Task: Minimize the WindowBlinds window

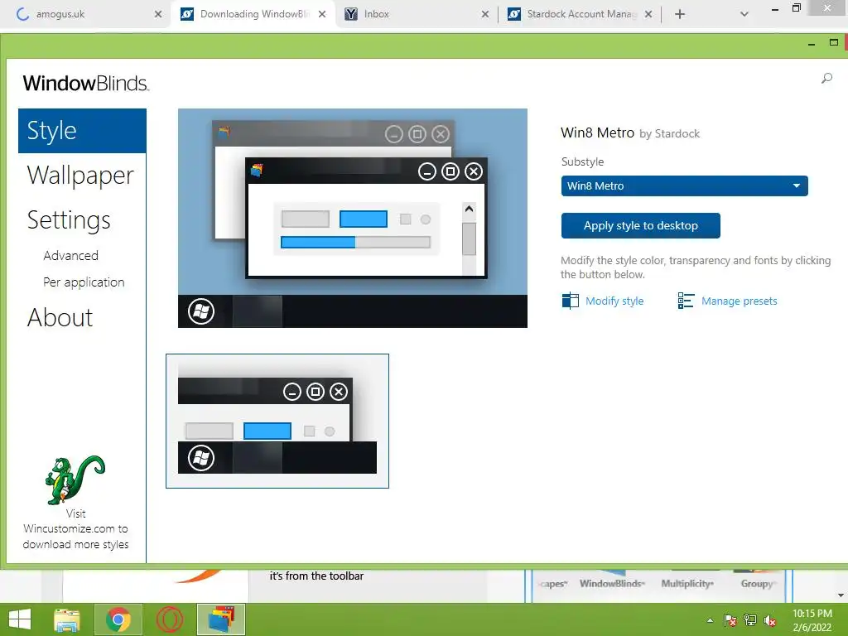Action: pyautogui.click(x=812, y=43)
